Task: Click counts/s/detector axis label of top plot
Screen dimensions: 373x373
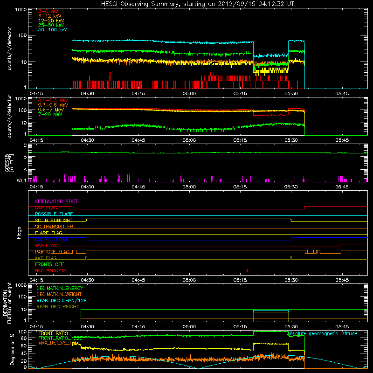Action: tap(9, 48)
